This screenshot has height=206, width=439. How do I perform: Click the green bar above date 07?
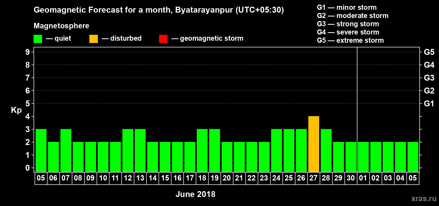[x=66, y=150]
